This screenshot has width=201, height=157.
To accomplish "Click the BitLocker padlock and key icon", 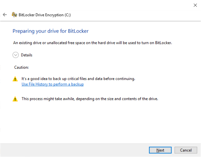I will click(x=14, y=15).
